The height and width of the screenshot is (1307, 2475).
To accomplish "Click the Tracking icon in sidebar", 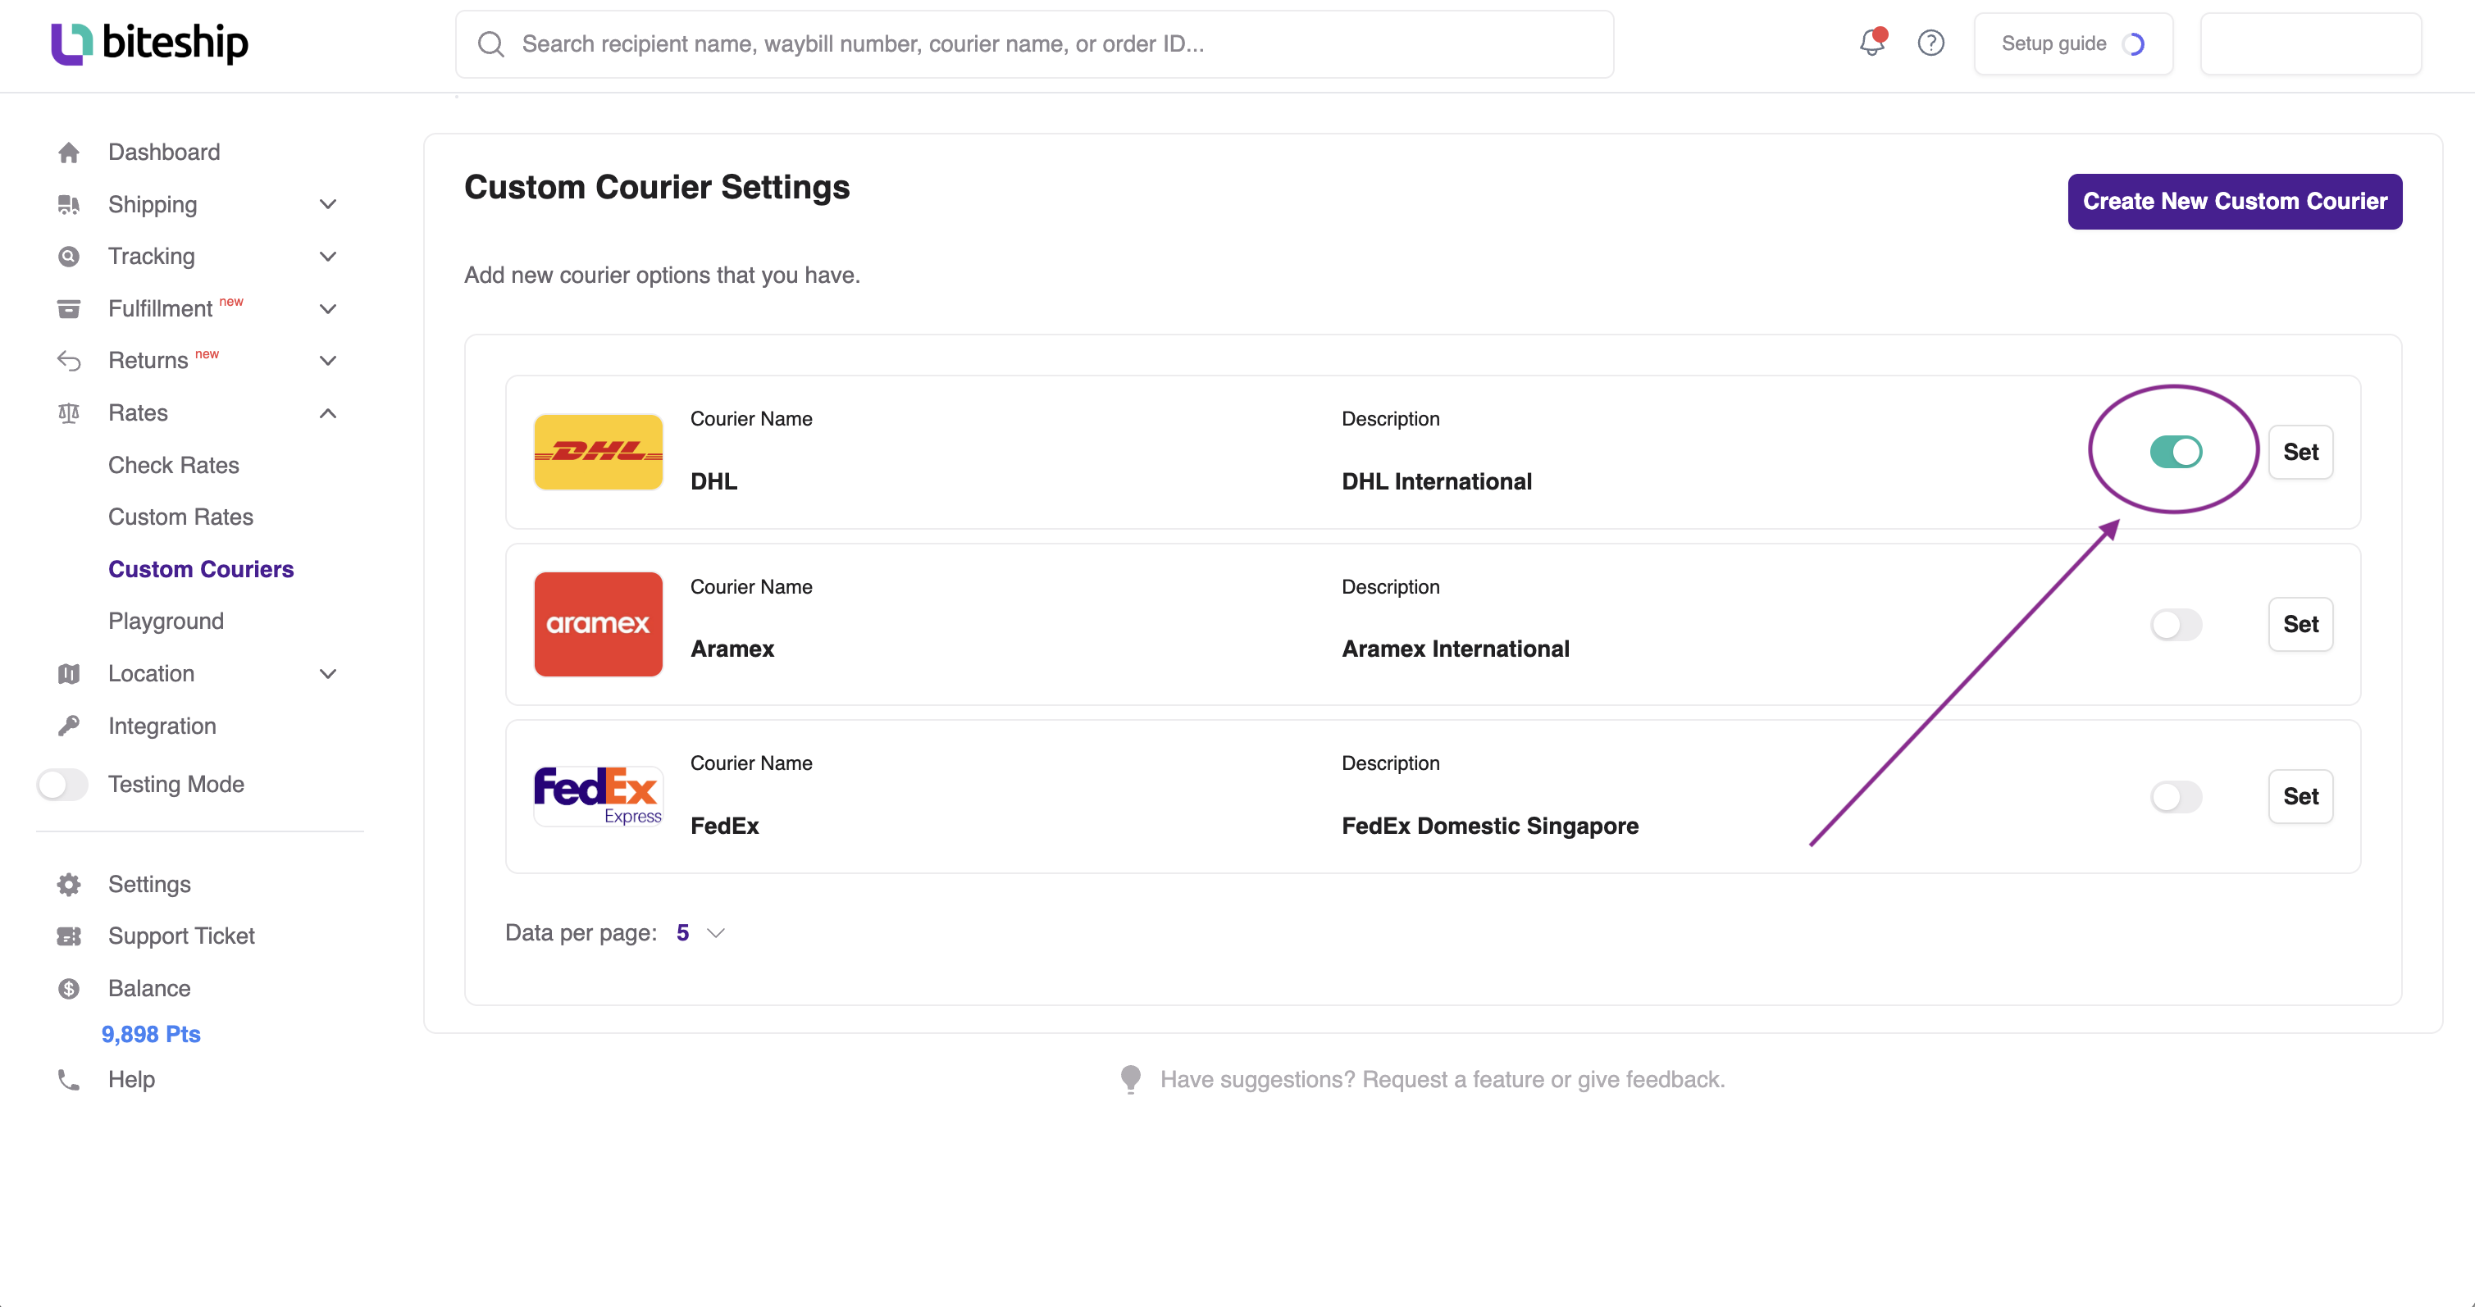I will (69, 257).
